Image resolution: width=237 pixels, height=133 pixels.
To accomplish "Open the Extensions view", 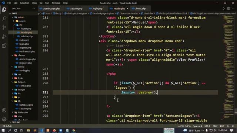I will click(x=4, y=45).
